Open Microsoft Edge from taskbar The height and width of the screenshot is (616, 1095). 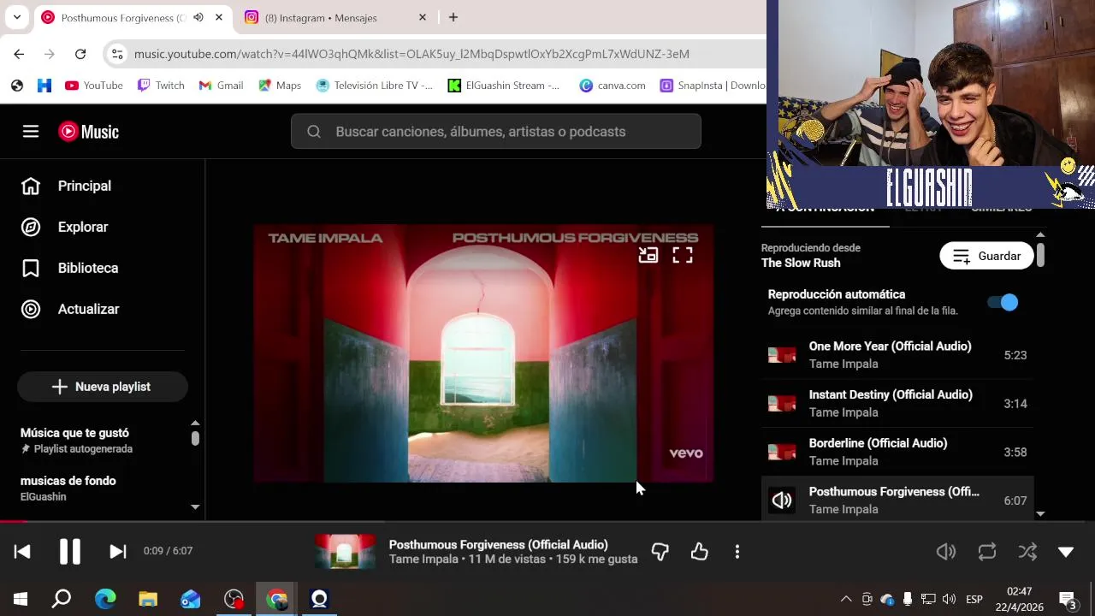pos(105,599)
